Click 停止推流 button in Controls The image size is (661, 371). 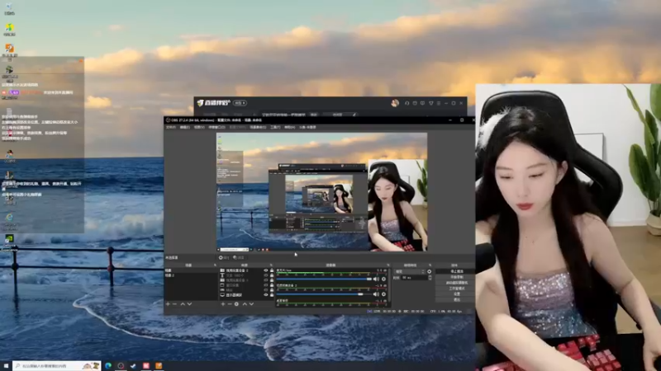pyautogui.click(x=455, y=271)
